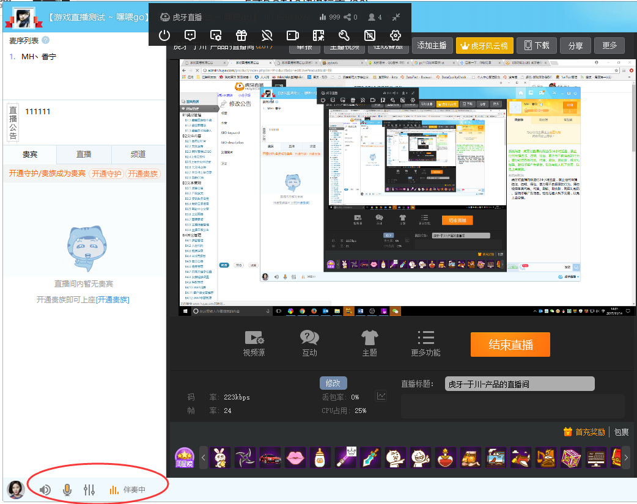Screen dimensions: 637x504
Task: Switch to the 直播 tab
Action: coord(84,155)
